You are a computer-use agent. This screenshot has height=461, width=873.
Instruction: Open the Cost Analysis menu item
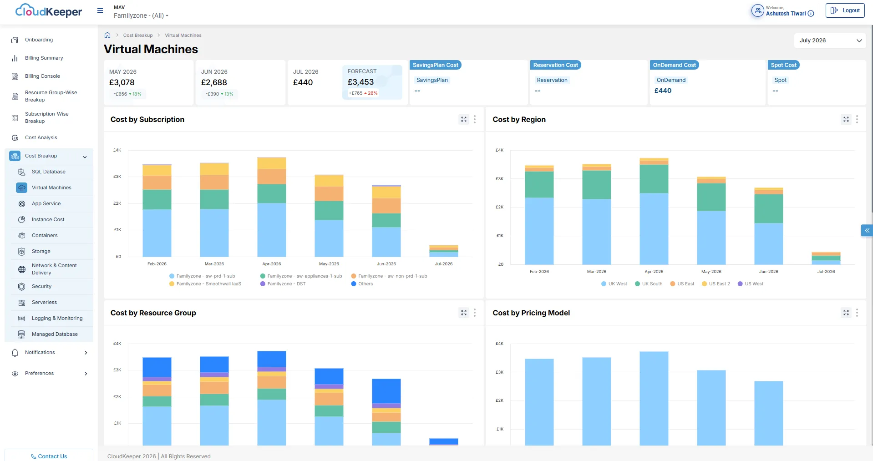[41, 137]
